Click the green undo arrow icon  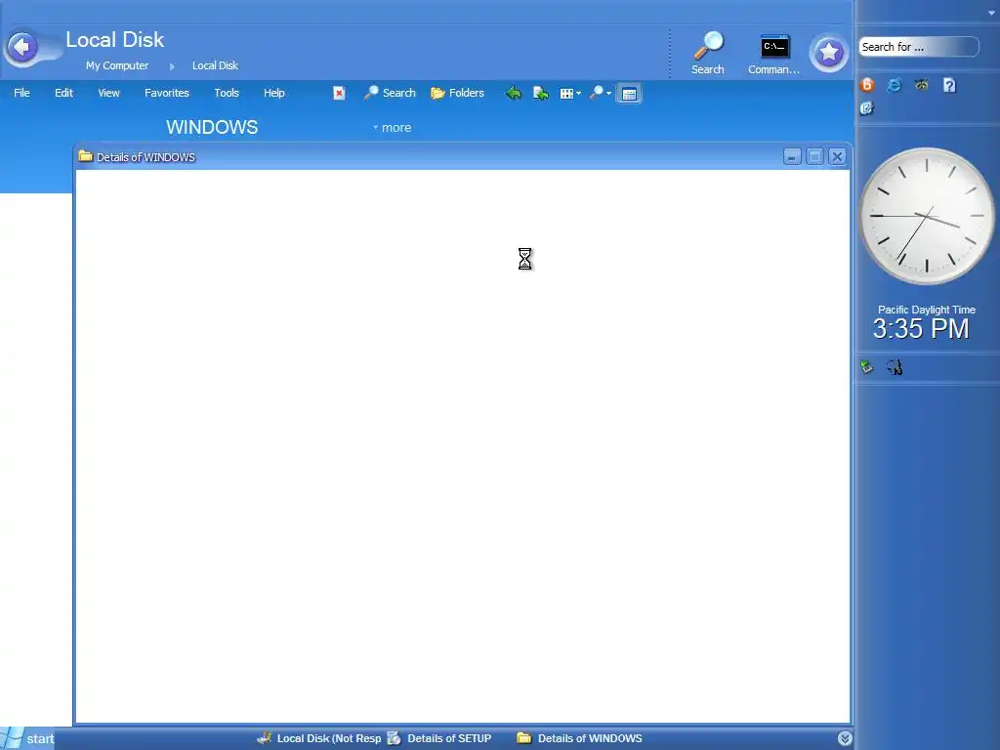[x=514, y=94]
